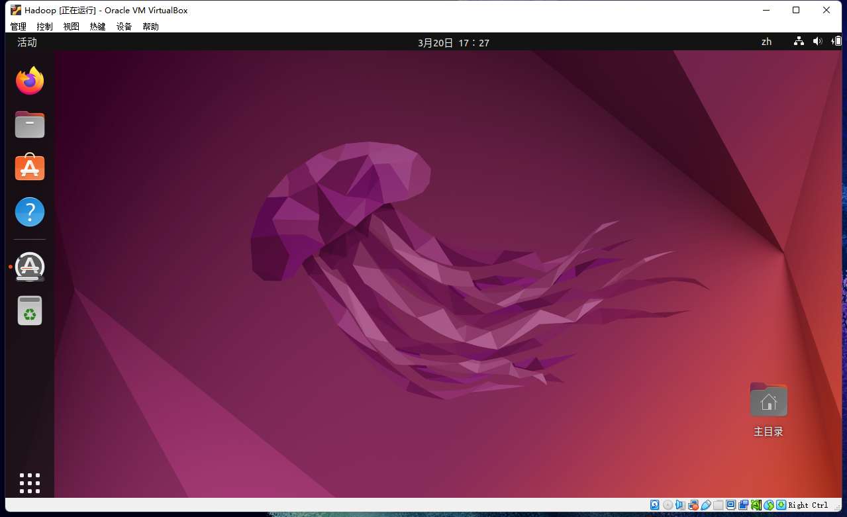Open the Trash icon in the dock
847x517 pixels.
[x=30, y=310]
